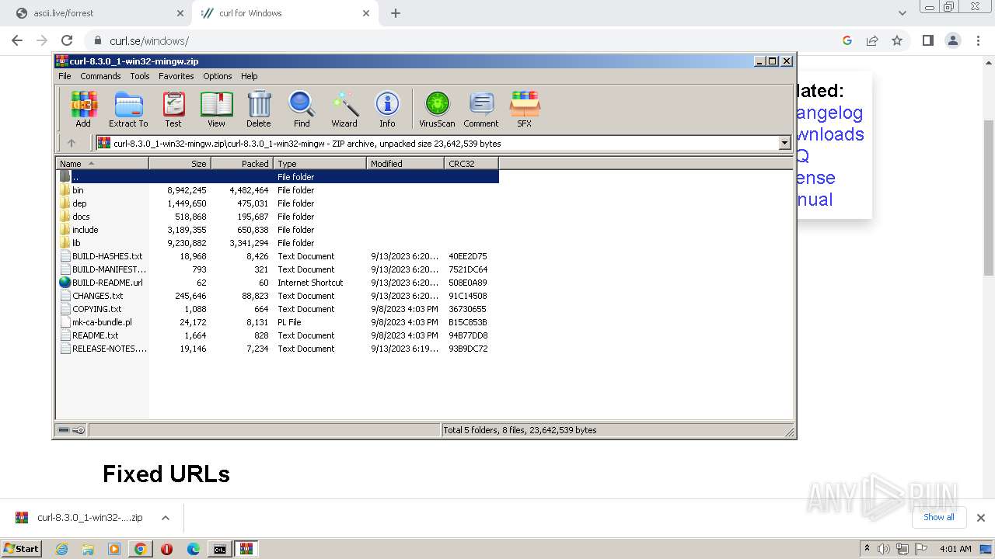This screenshot has width=995, height=559.
Task: Bookmark this page star icon
Action: 897,40
